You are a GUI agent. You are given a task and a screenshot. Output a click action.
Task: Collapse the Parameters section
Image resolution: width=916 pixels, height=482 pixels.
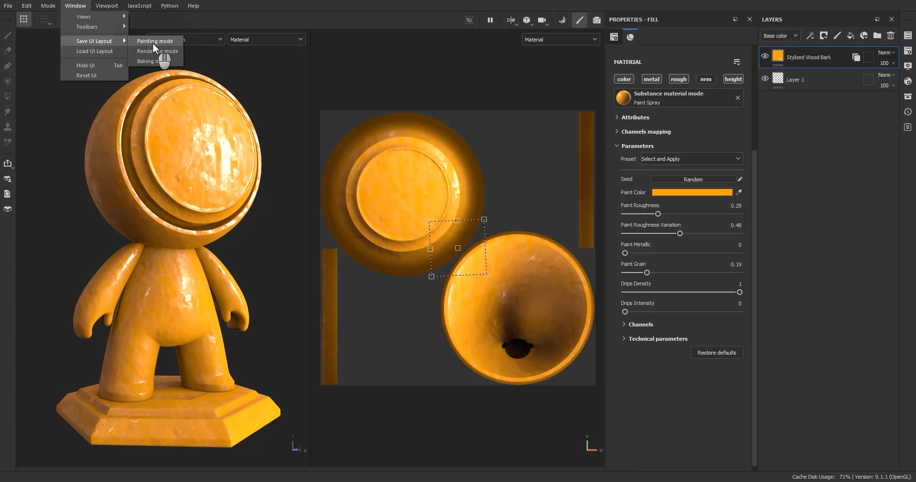(x=637, y=146)
